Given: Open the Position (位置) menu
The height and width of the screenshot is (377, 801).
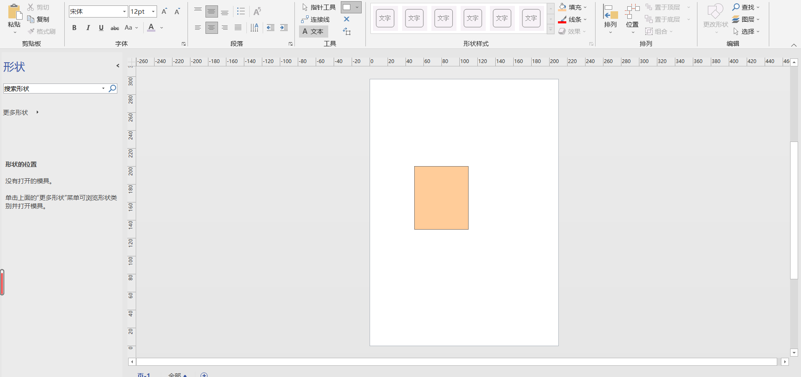Looking at the screenshot, I should 632,19.
